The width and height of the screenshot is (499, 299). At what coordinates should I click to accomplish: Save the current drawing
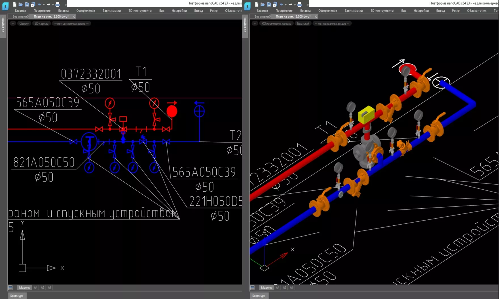coord(27,4)
